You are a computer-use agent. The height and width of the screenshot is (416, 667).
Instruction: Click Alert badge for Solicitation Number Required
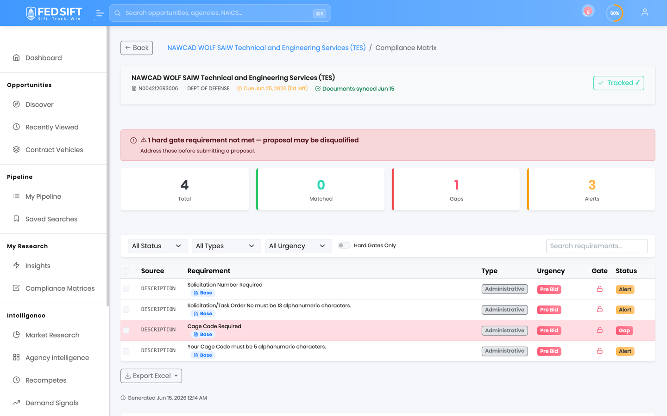[625, 289]
